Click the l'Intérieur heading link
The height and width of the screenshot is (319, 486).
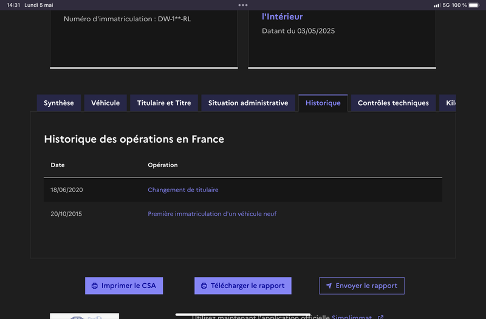[x=282, y=17]
